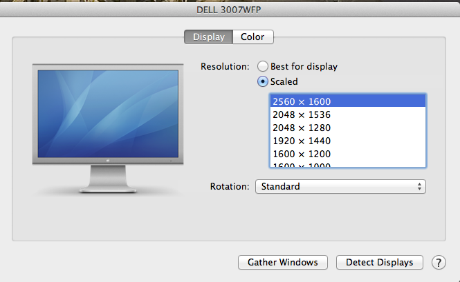Image resolution: width=460 pixels, height=282 pixels.
Task: Click the Gather Windows button
Action: click(x=283, y=262)
